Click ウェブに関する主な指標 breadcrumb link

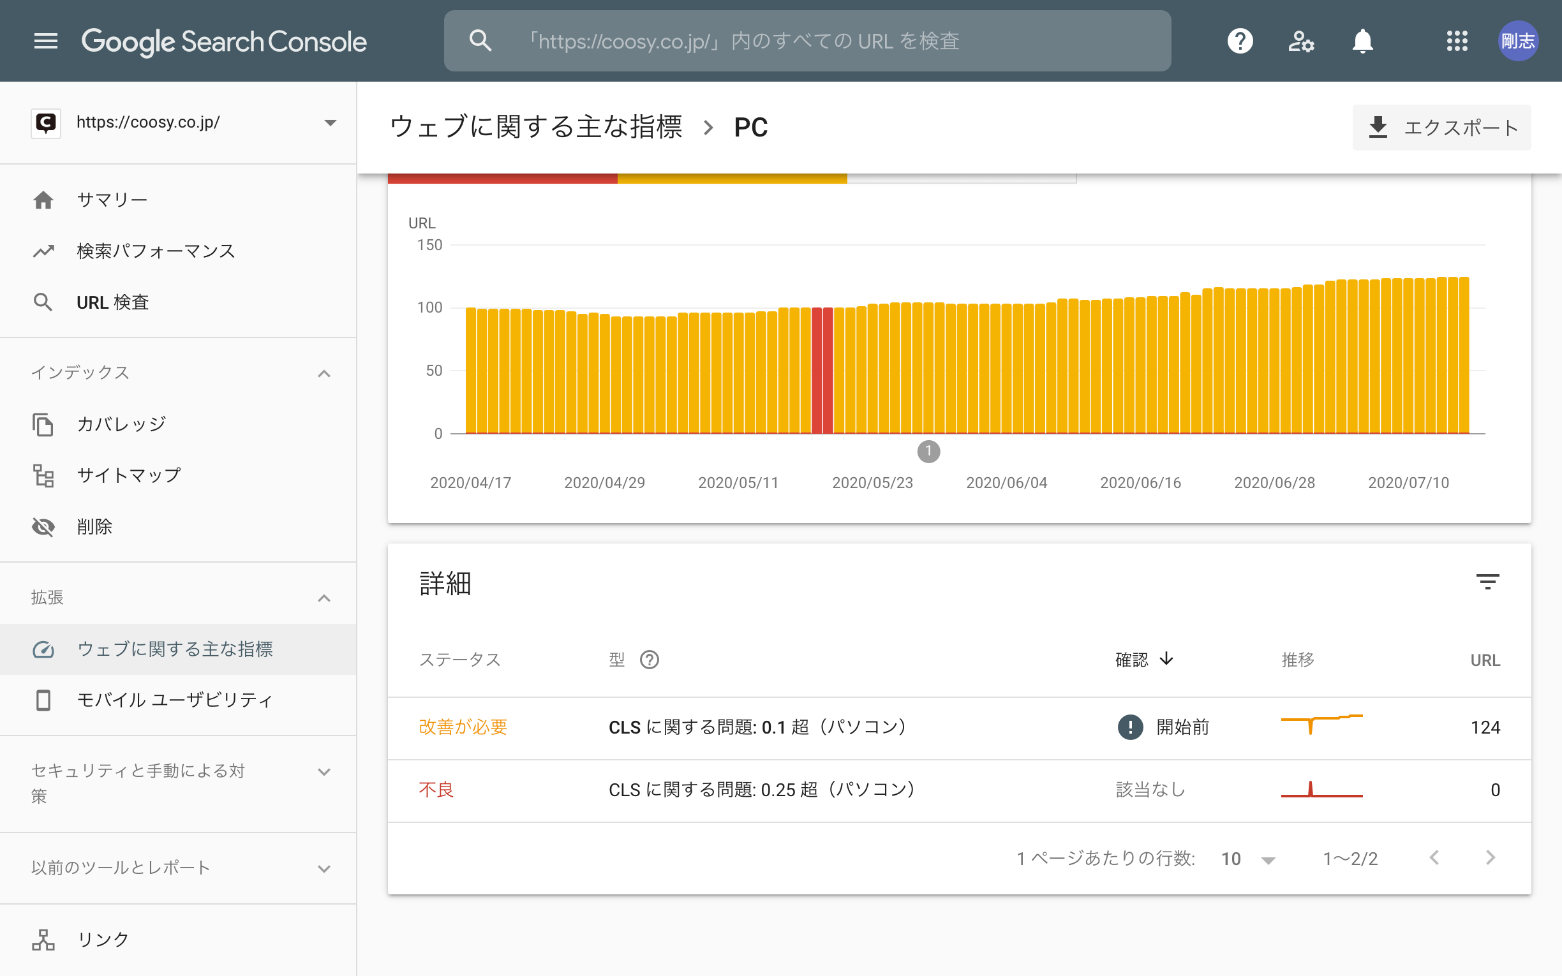point(536,127)
